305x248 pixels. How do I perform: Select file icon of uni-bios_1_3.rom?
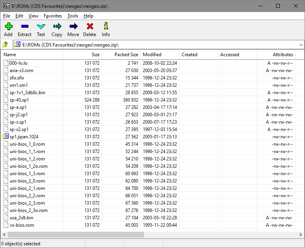(x=6, y=174)
